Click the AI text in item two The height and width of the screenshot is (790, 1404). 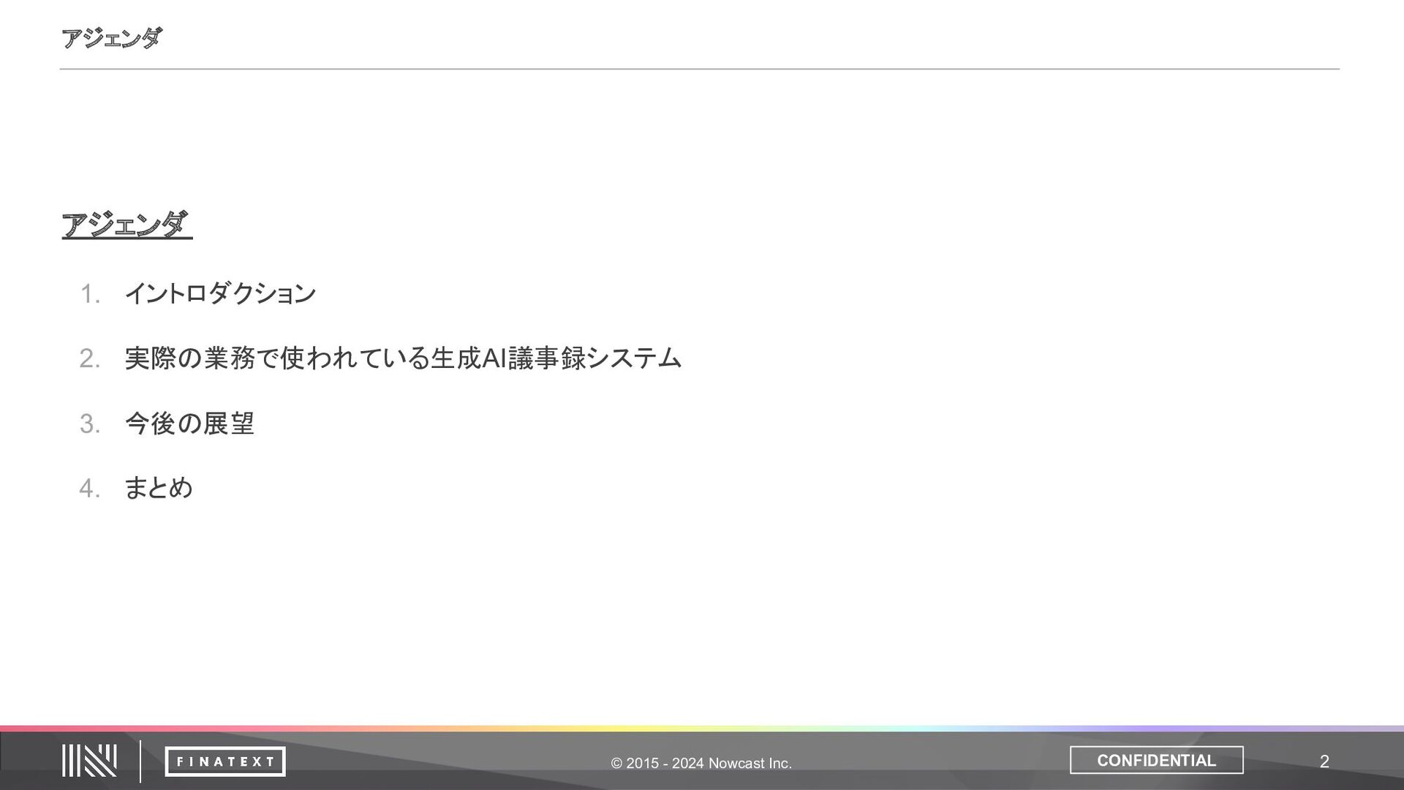pos(494,358)
